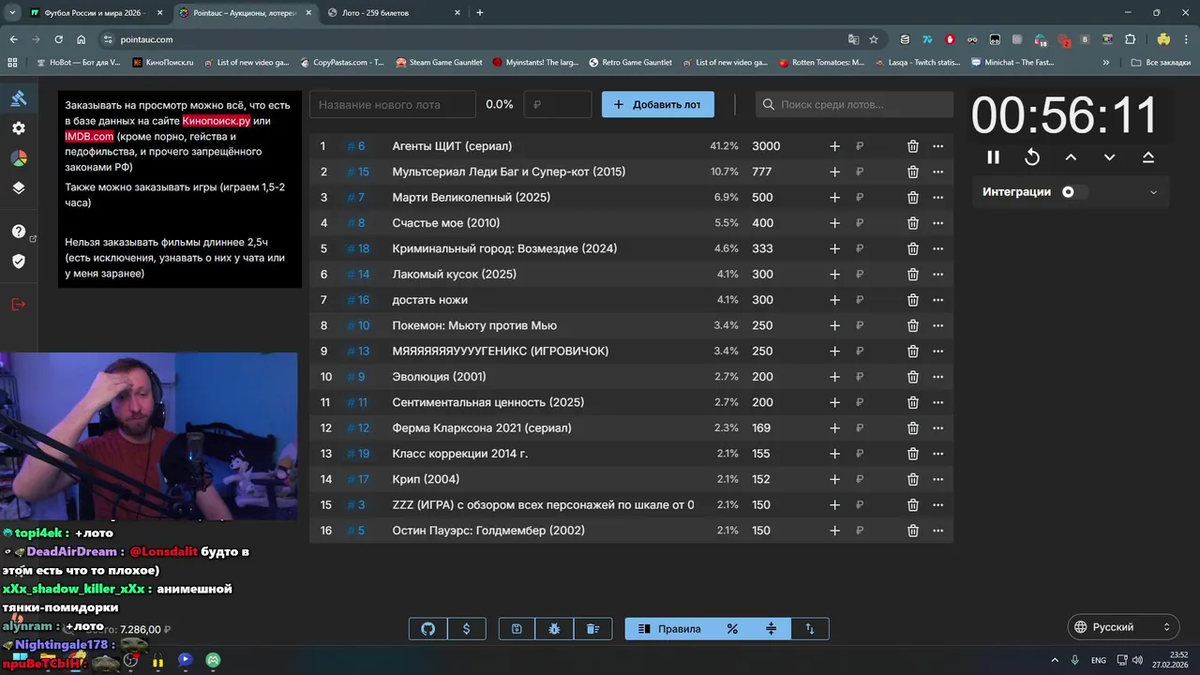Open a new browser tab
Viewport: 1200px width, 675px height.
coord(480,13)
